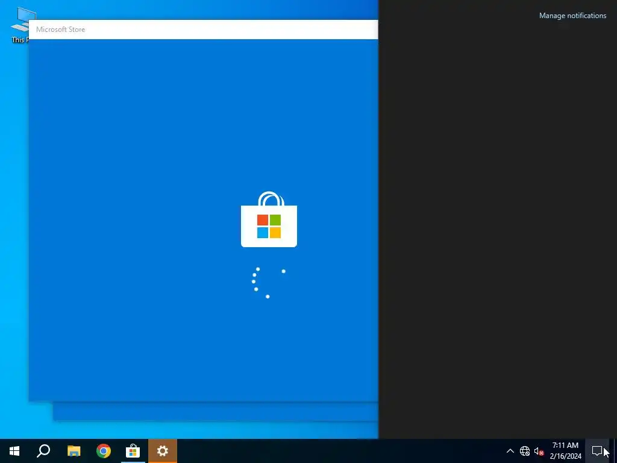Viewport: 617px width, 463px height.
Task: Open Google Chrome from taskbar
Action: 104,451
